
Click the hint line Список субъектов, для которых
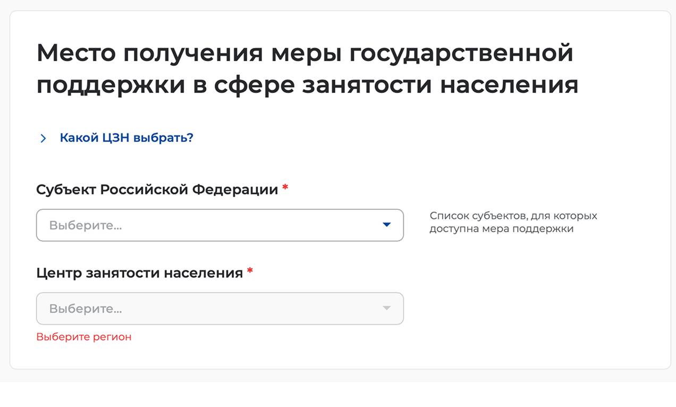coord(513,216)
